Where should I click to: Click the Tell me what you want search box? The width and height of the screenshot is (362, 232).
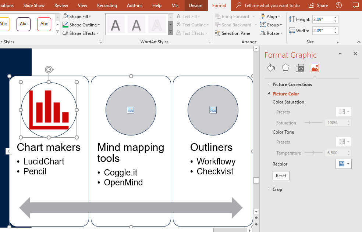(268, 5)
